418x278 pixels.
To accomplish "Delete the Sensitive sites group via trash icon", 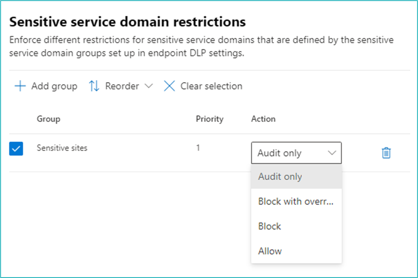I will 386,153.
